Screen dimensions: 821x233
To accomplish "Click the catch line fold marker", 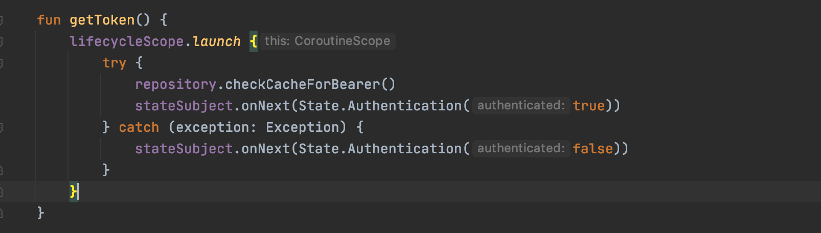I will coord(2,127).
